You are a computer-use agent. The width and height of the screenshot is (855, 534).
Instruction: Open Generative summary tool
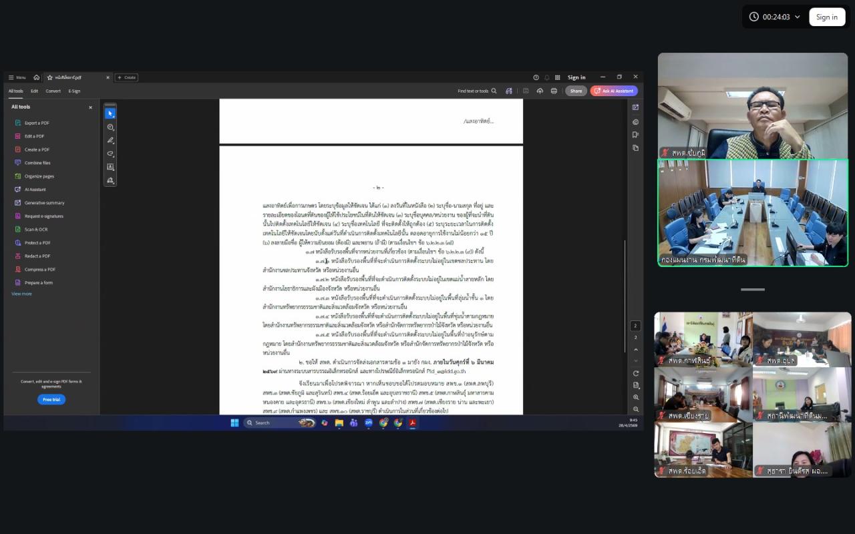point(39,203)
